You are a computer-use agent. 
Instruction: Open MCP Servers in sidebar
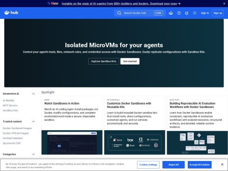tap(10, 105)
